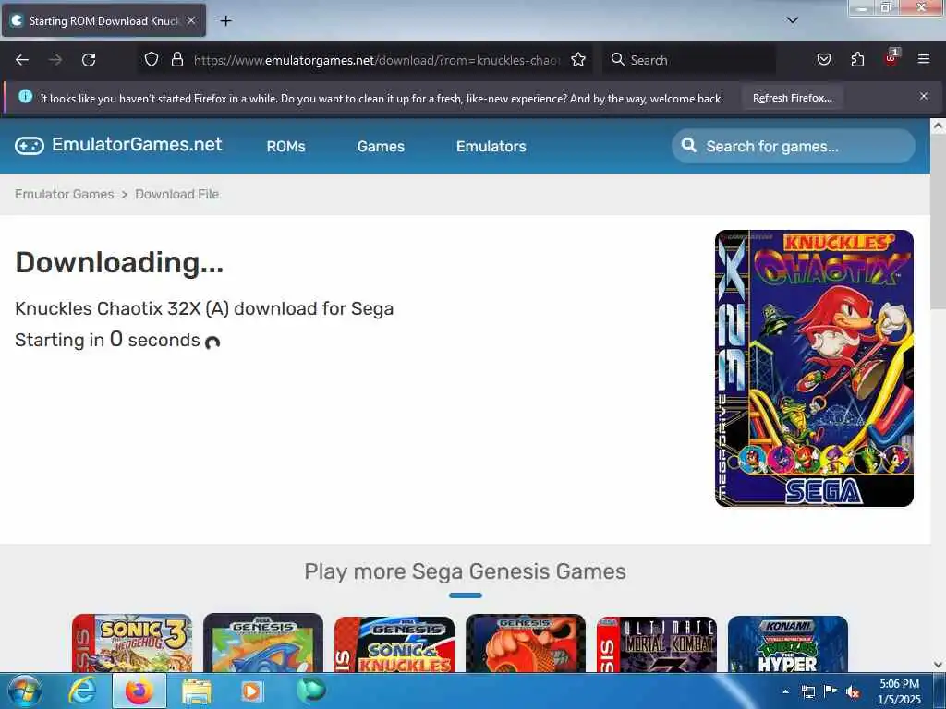This screenshot has height=709, width=946.
Task: Click the Search for games field
Action: [794, 146]
